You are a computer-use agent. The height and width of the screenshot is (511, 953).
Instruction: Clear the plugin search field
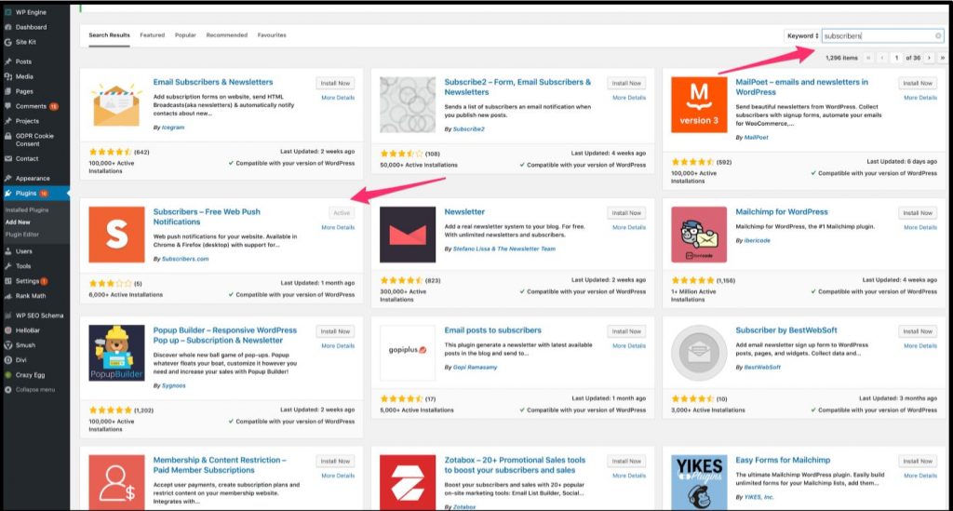point(938,36)
